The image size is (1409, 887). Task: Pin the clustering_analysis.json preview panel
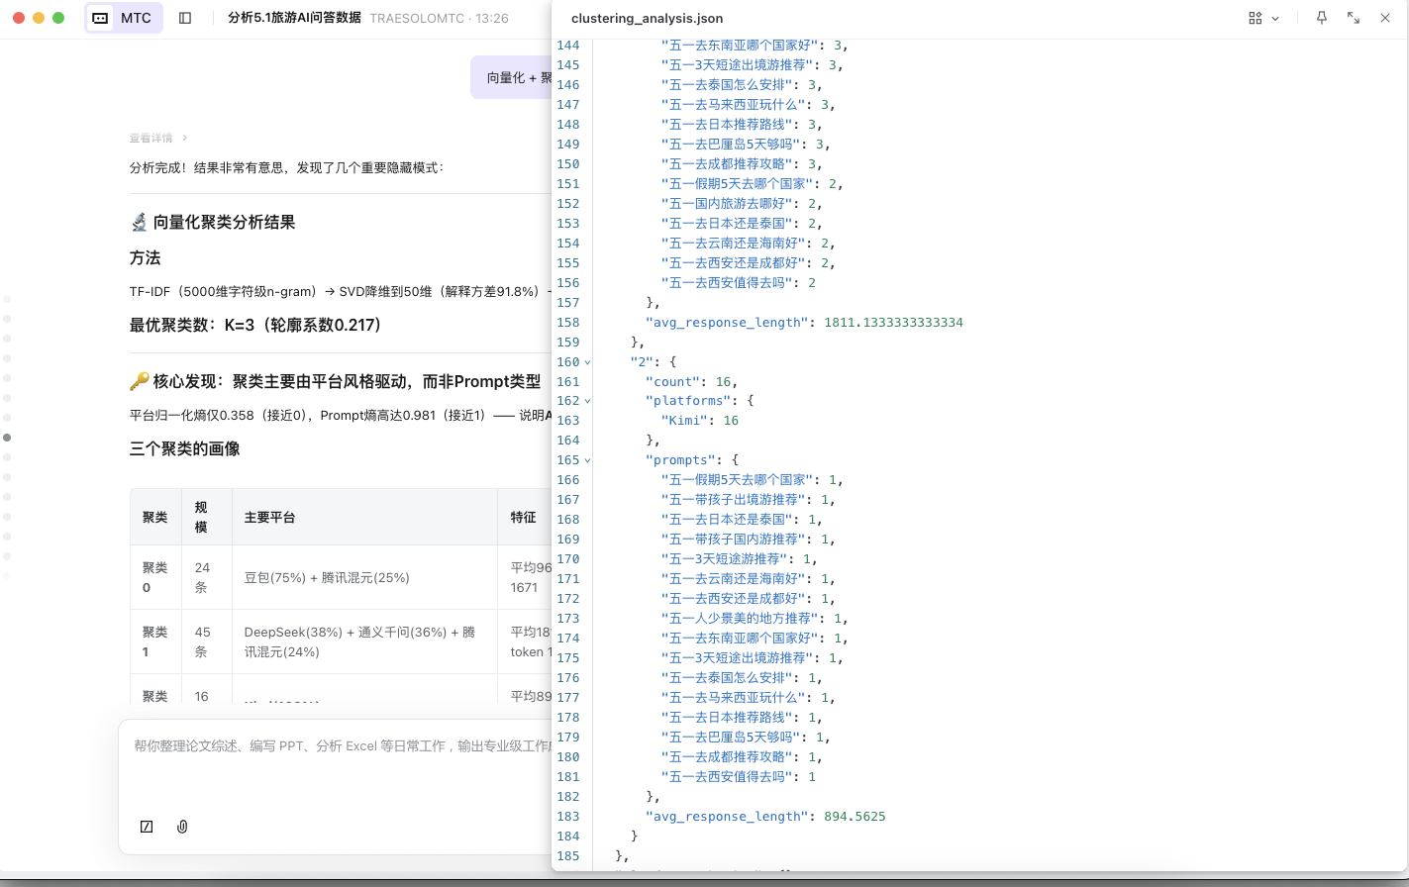tap(1321, 18)
